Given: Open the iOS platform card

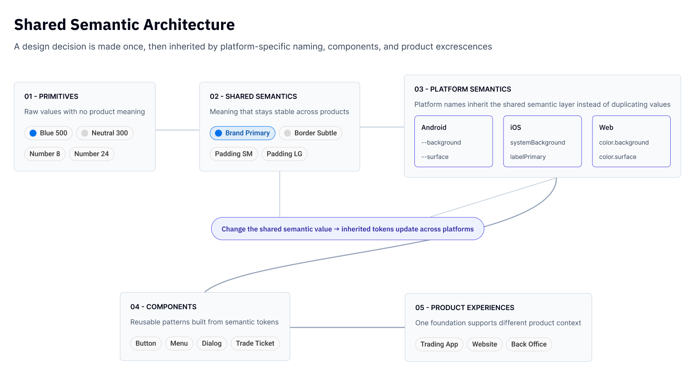Looking at the screenshot, I should 543,142.
